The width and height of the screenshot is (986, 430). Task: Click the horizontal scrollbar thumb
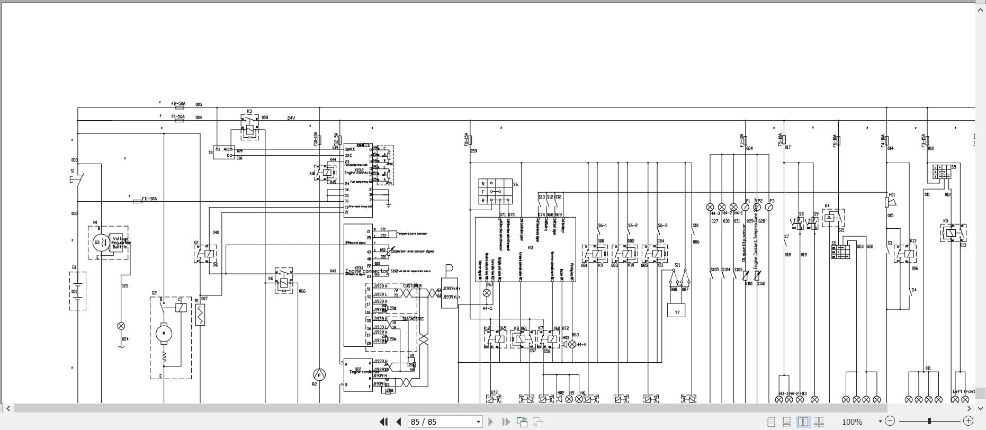[451, 408]
